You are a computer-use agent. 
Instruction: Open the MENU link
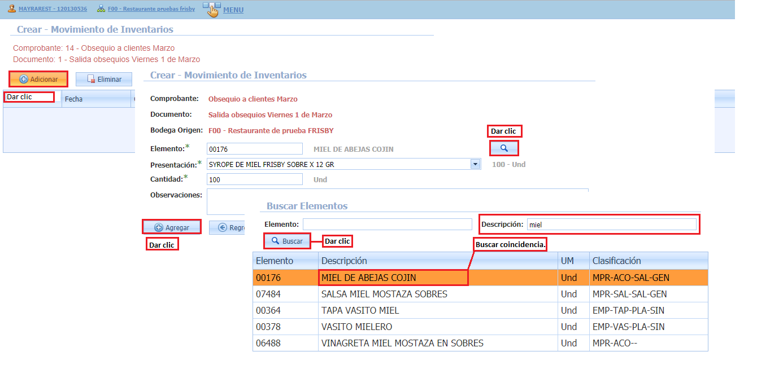pyautogui.click(x=233, y=10)
